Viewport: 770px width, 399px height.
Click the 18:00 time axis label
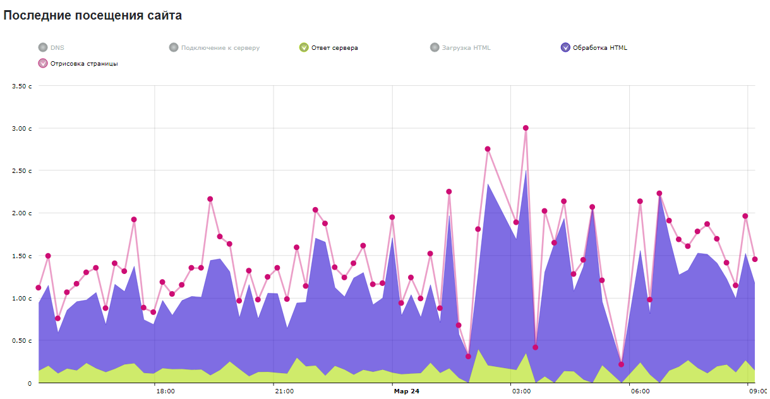click(x=165, y=391)
